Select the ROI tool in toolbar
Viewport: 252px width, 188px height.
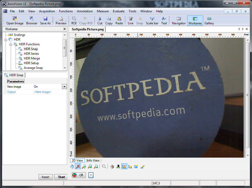click(x=74, y=21)
